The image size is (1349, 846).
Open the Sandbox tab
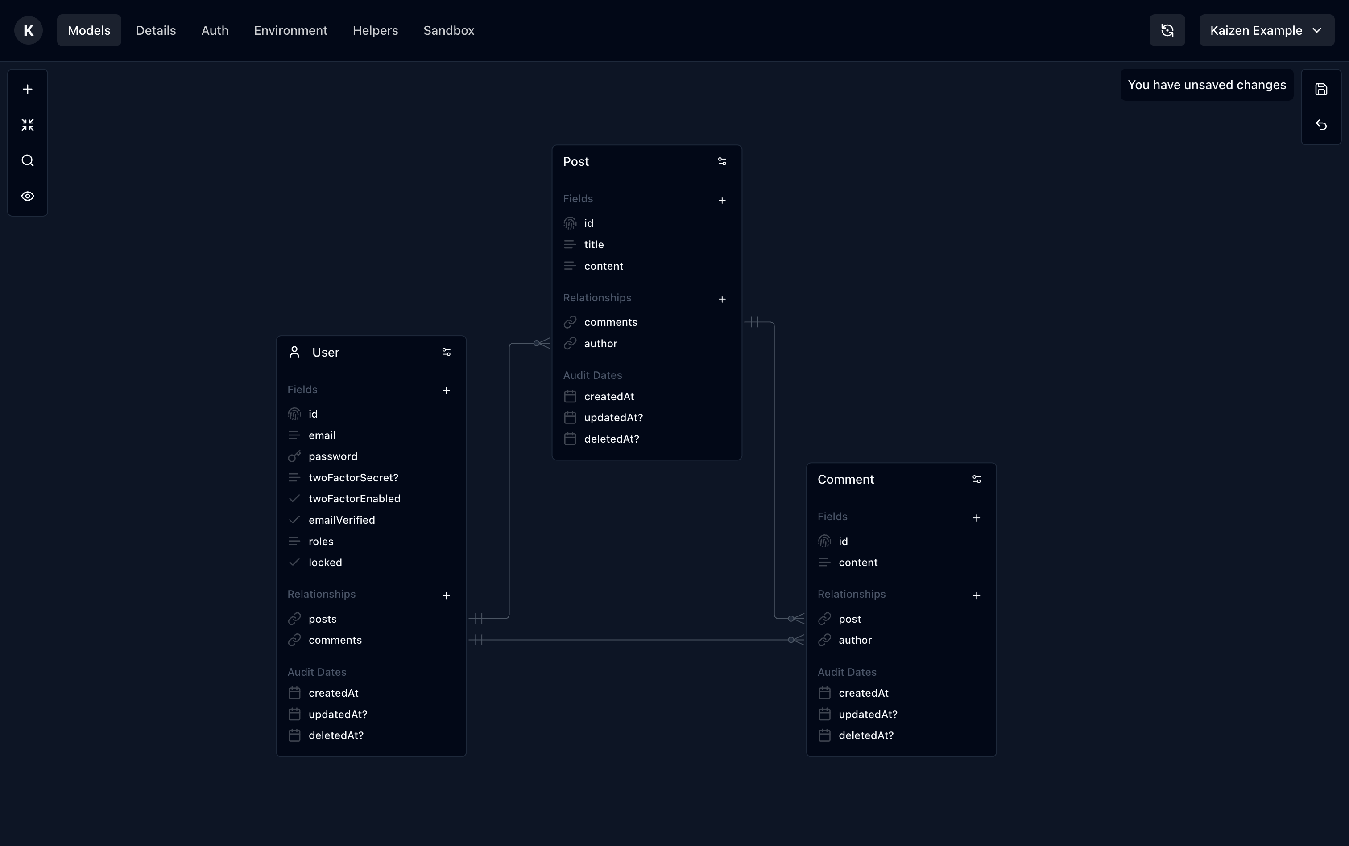coord(448,30)
